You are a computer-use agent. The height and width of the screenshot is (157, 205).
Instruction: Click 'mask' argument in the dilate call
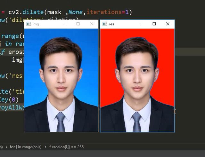(54, 12)
